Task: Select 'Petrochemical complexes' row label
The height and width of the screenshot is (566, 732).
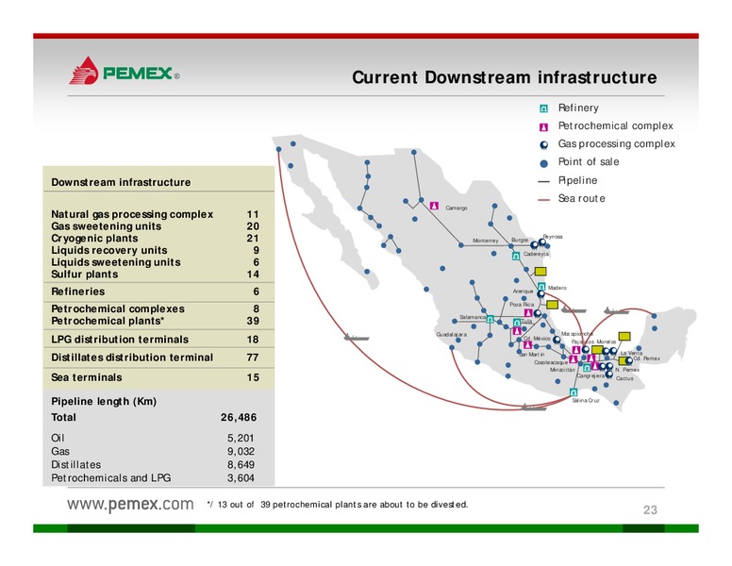Action: [118, 308]
